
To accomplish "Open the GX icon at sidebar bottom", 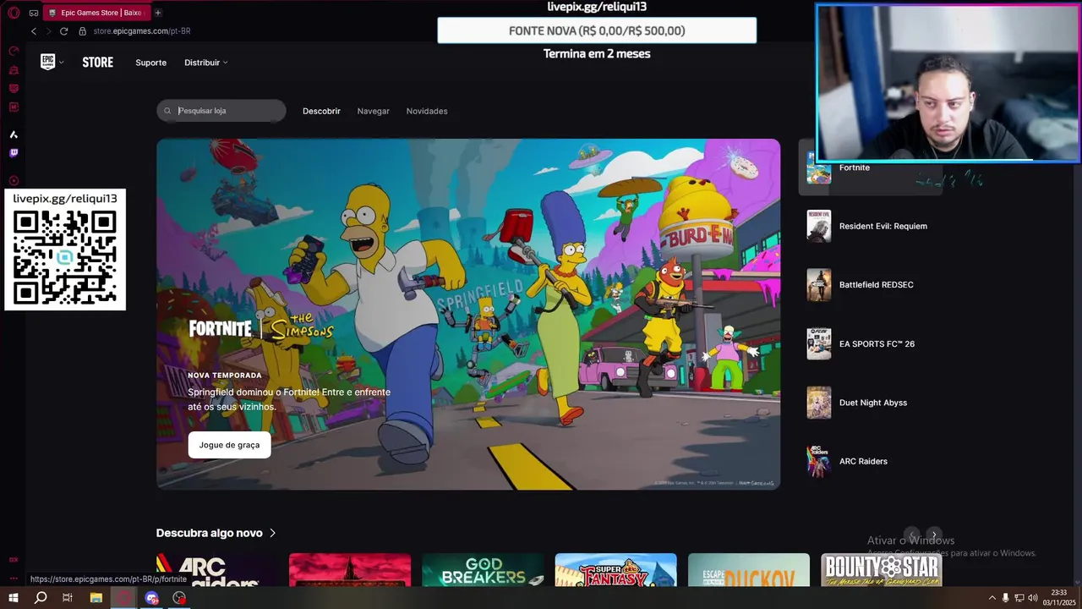I will pos(14,559).
